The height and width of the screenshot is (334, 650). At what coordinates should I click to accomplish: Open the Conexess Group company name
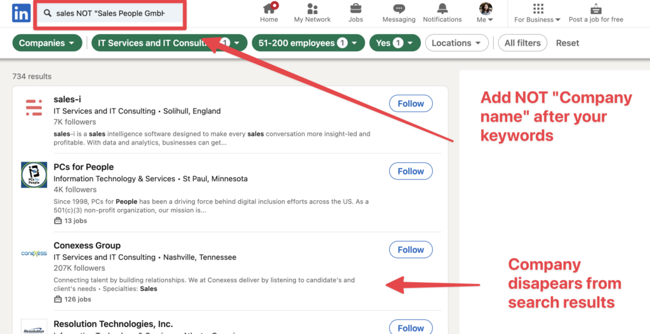(x=87, y=245)
